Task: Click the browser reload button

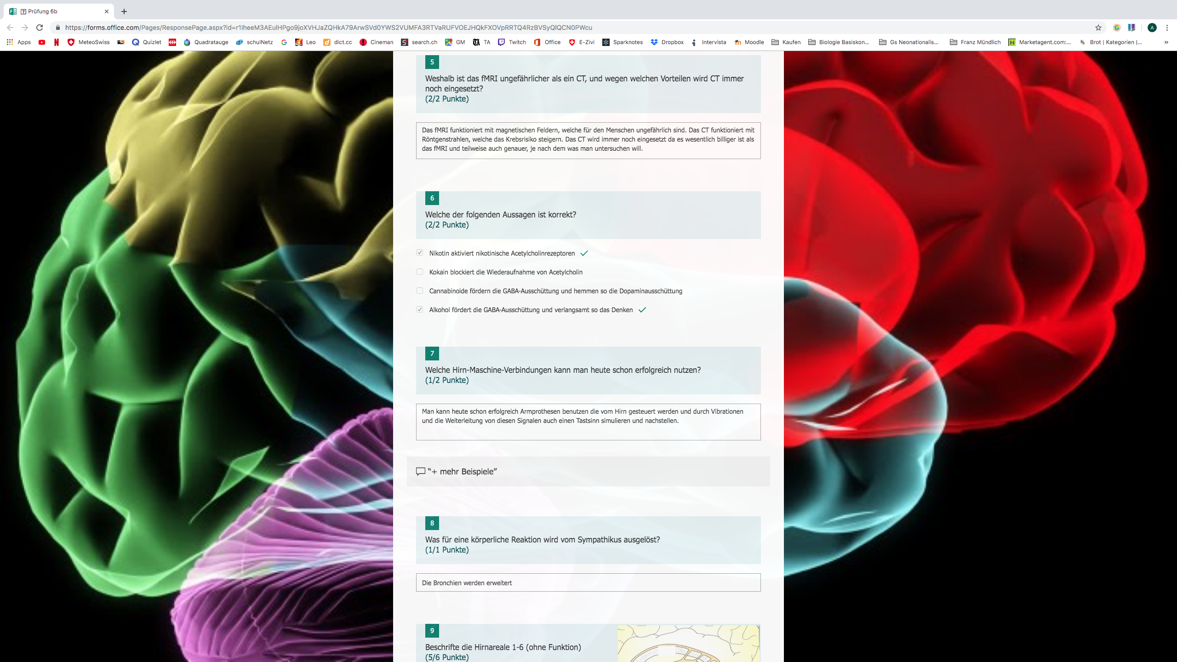Action: 40,28
